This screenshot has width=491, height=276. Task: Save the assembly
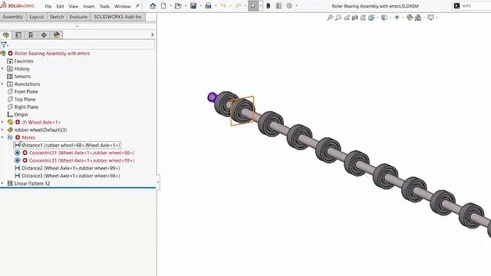(193, 6)
